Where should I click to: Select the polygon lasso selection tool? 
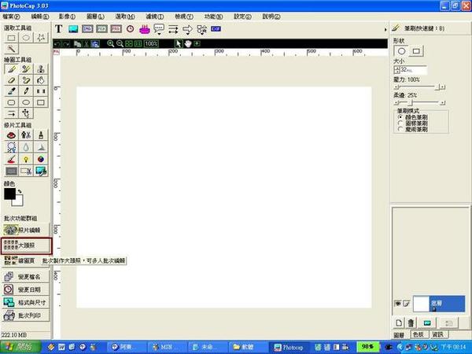coord(41,38)
